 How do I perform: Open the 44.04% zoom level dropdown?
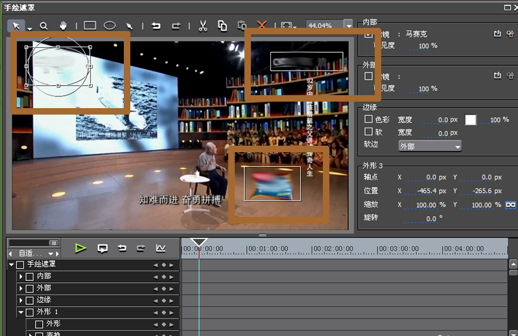(349, 26)
